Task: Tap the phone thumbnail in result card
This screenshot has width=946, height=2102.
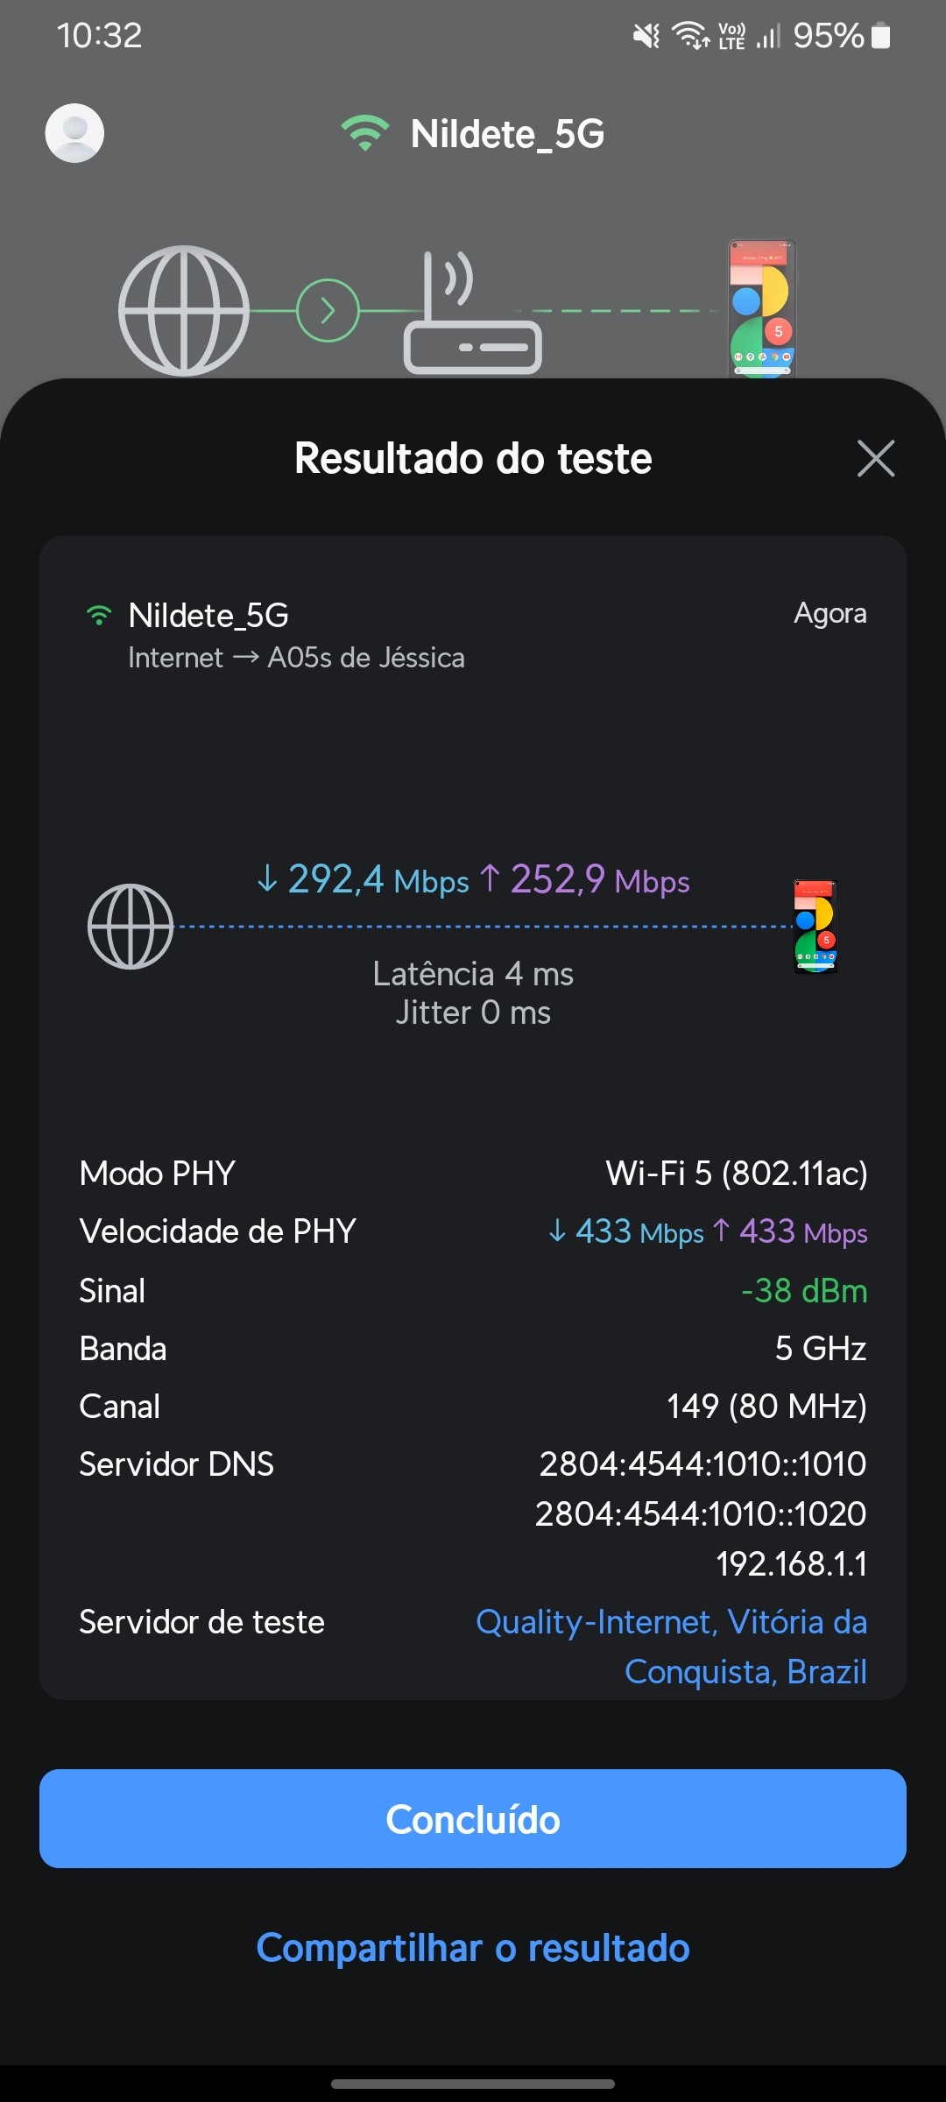Action: 815,927
